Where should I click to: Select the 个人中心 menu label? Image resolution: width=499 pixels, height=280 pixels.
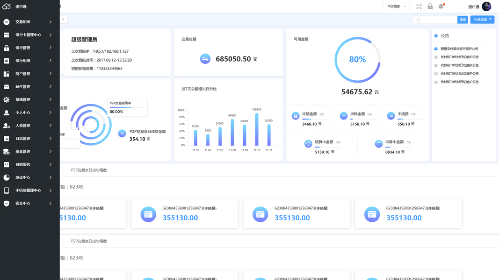pyautogui.click(x=23, y=112)
